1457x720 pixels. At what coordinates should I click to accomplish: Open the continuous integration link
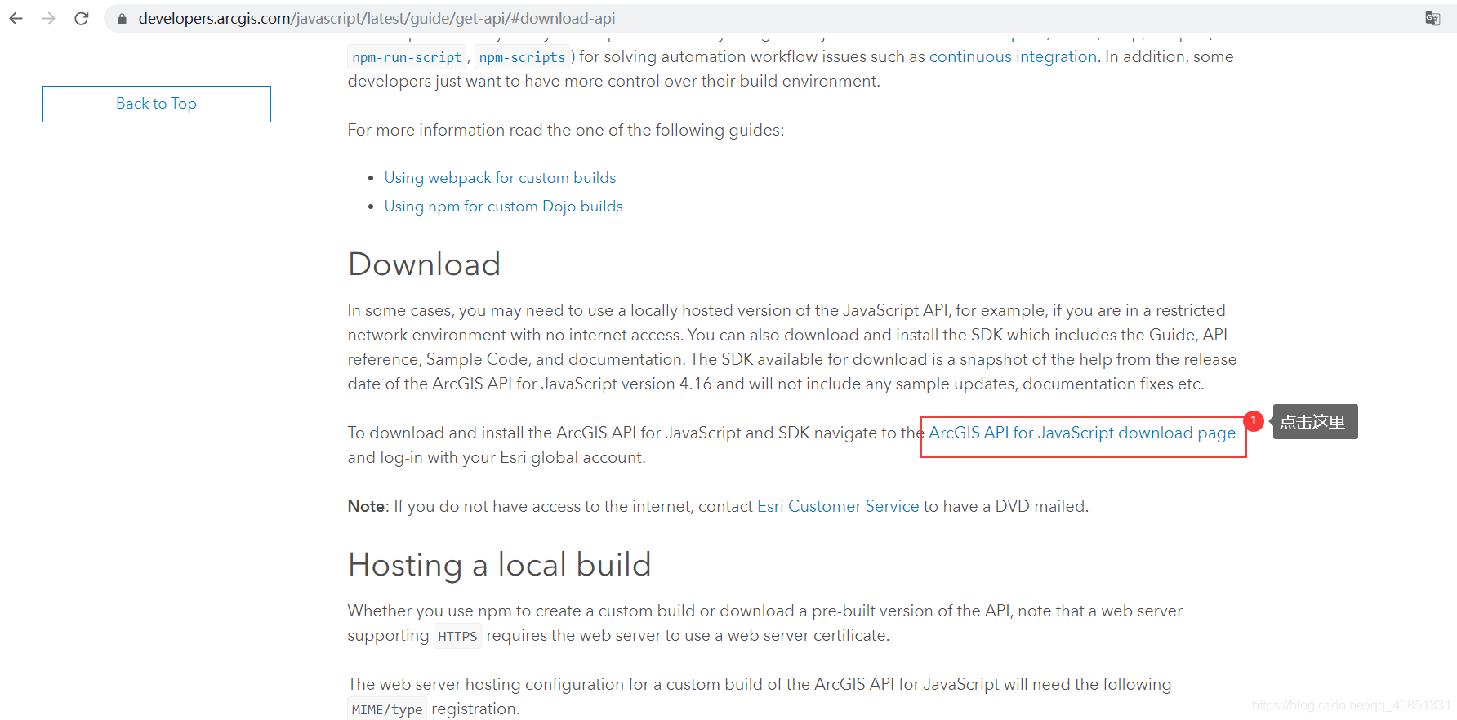[x=1013, y=56]
